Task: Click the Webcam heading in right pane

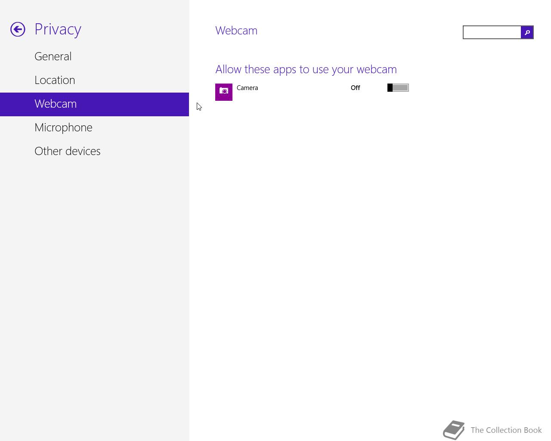Action: (x=236, y=31)
